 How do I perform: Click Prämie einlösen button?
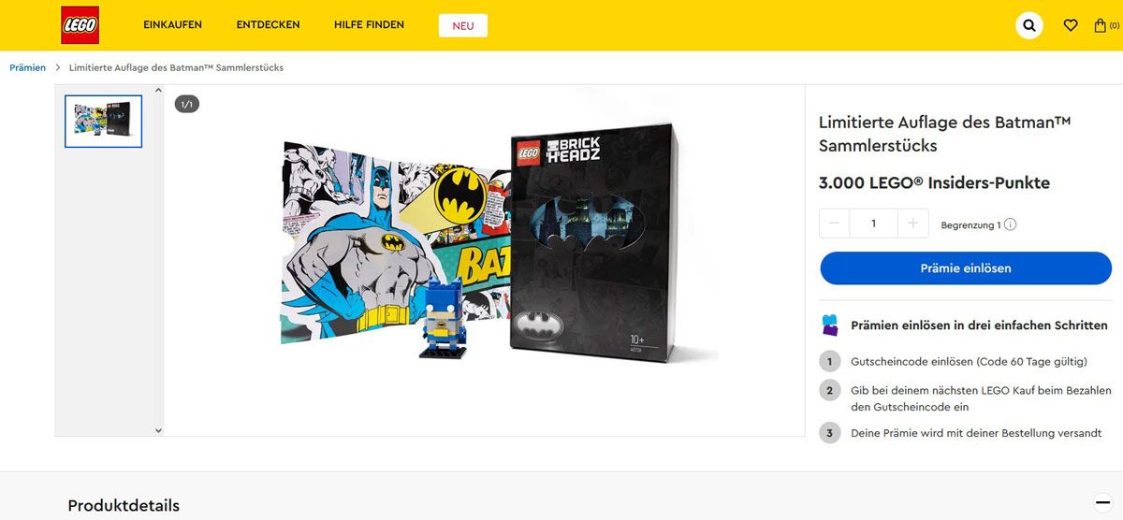pos(966,268)
